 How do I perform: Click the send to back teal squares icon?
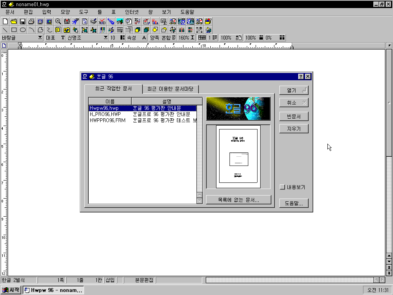[x=146, y=30]
